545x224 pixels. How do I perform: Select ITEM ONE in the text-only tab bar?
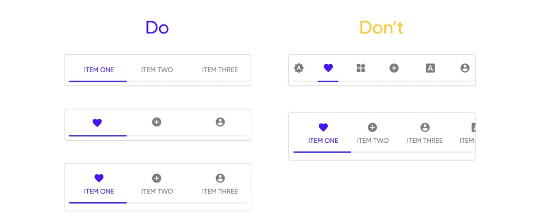click(x=99, y=70)
